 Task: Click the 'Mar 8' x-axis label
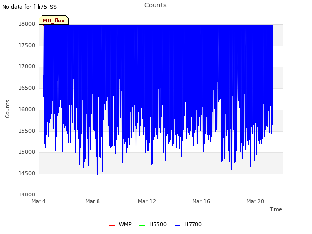[93, 201]
